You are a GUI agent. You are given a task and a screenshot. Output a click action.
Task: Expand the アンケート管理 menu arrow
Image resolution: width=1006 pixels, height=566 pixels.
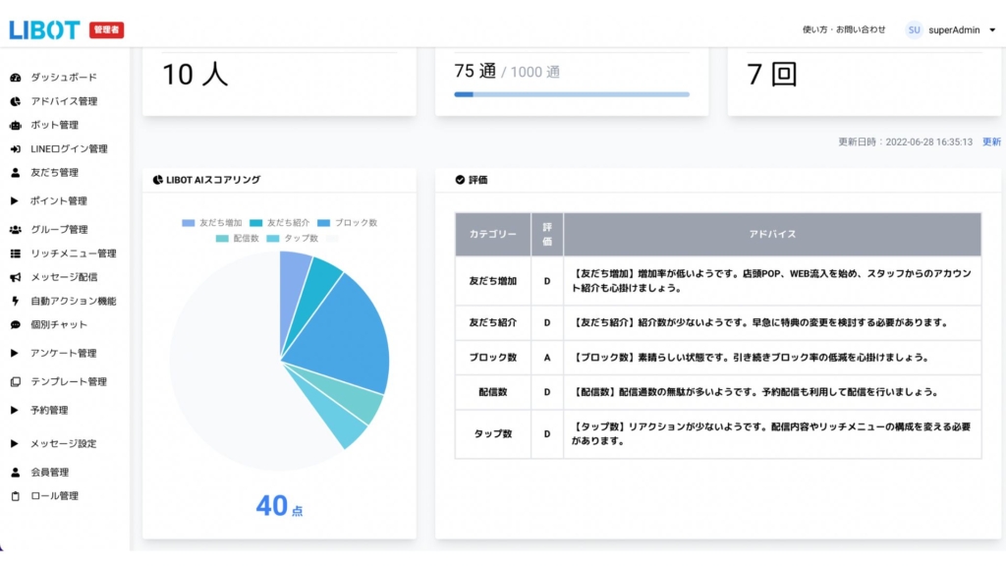tap(15, 354)
